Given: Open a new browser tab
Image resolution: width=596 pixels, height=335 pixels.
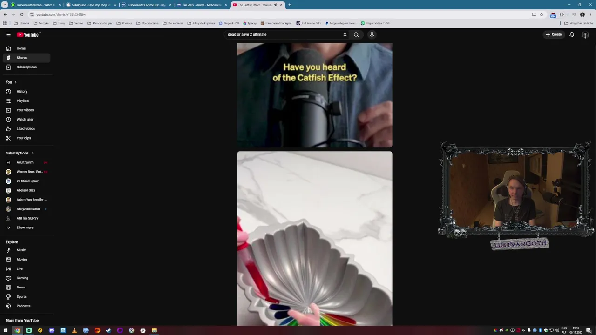Looking at the screenshot, I should coord(290,5).
